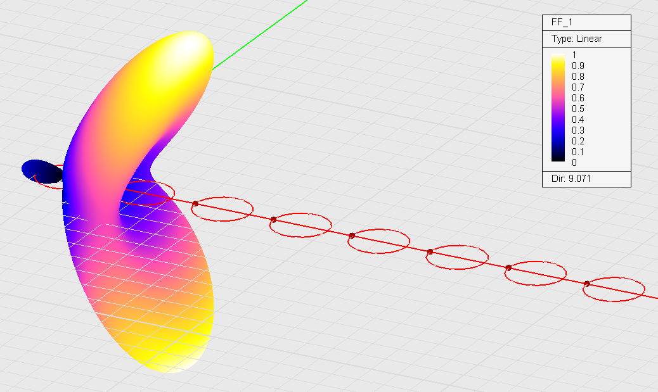Select the 'Type: Linear' legend label

pyautogui.click(x=577, y=39)
